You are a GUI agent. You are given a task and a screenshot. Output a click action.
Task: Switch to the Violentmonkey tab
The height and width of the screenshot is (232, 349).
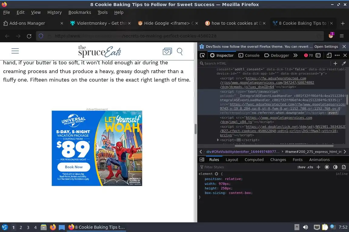[x=100, y=23]
